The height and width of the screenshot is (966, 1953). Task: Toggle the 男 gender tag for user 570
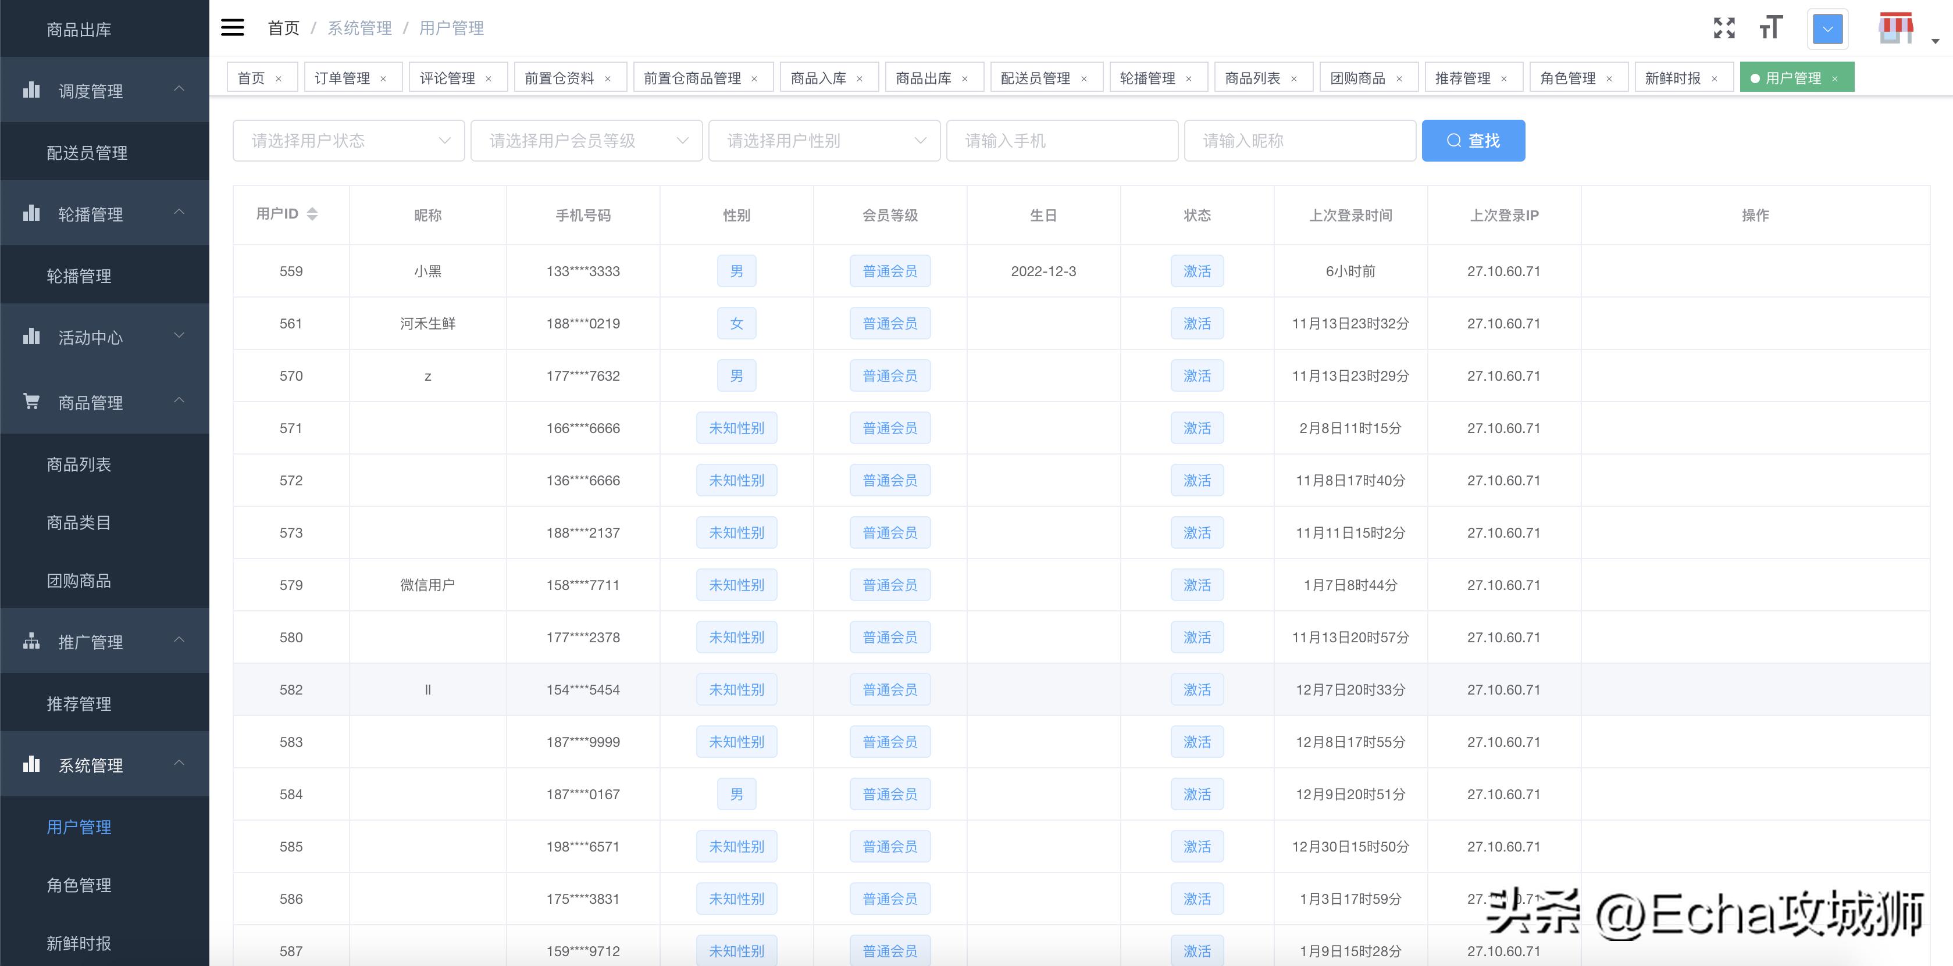(736, 375)
